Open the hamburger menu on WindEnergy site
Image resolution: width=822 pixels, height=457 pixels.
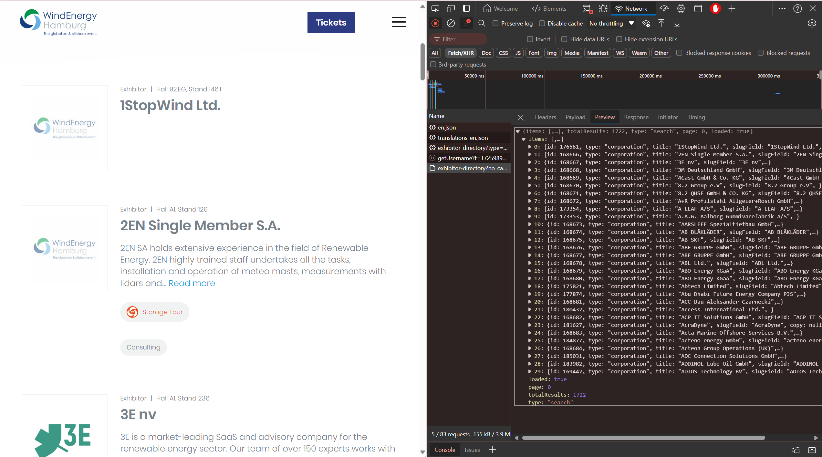(x=399, y=22)
